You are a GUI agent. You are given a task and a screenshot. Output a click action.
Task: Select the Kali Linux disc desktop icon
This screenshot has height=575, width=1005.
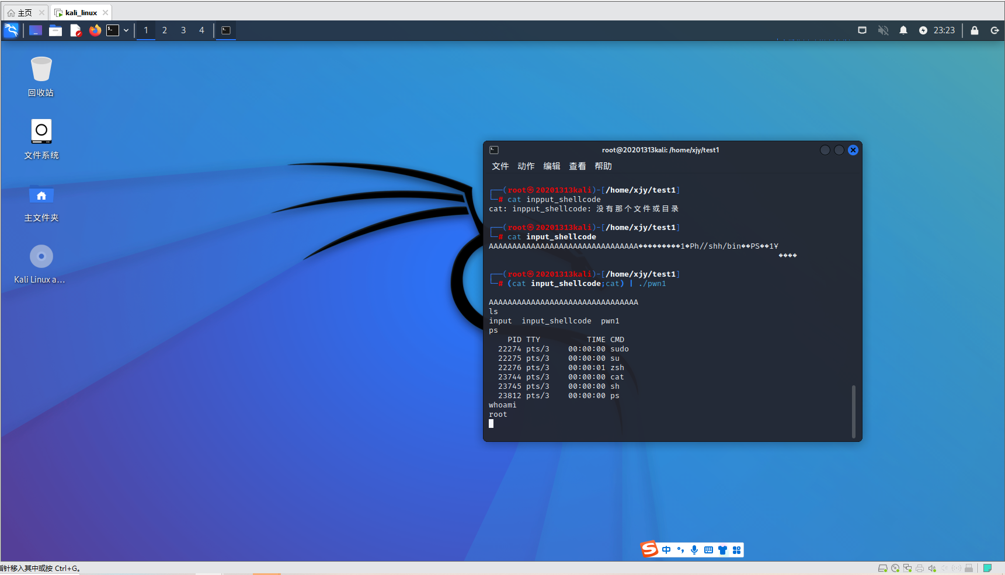[x=40, y=264]
